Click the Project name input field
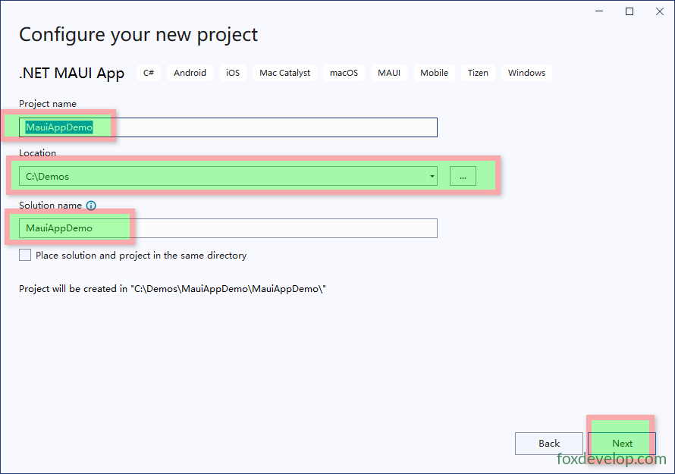This screenshot has width=675, height=474. click(x=228, y=127)
